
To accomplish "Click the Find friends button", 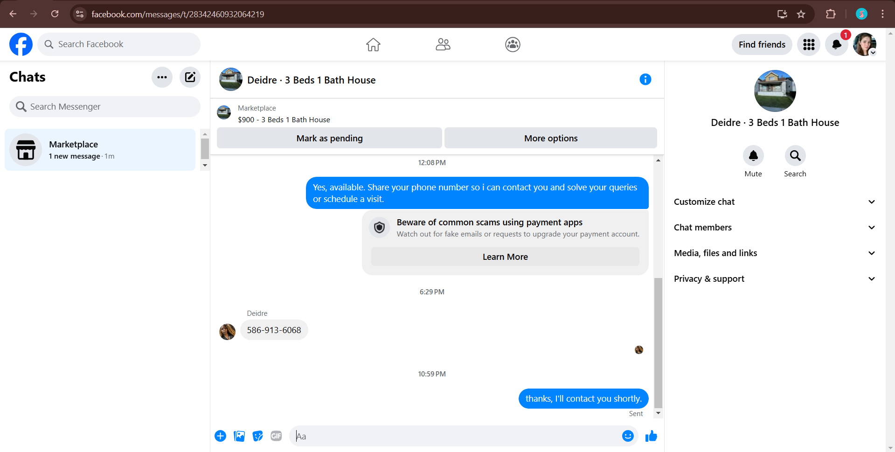I will [x=762, y=44].
